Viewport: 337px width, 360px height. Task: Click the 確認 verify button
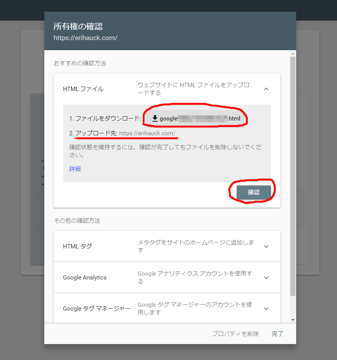click(254, 192)
